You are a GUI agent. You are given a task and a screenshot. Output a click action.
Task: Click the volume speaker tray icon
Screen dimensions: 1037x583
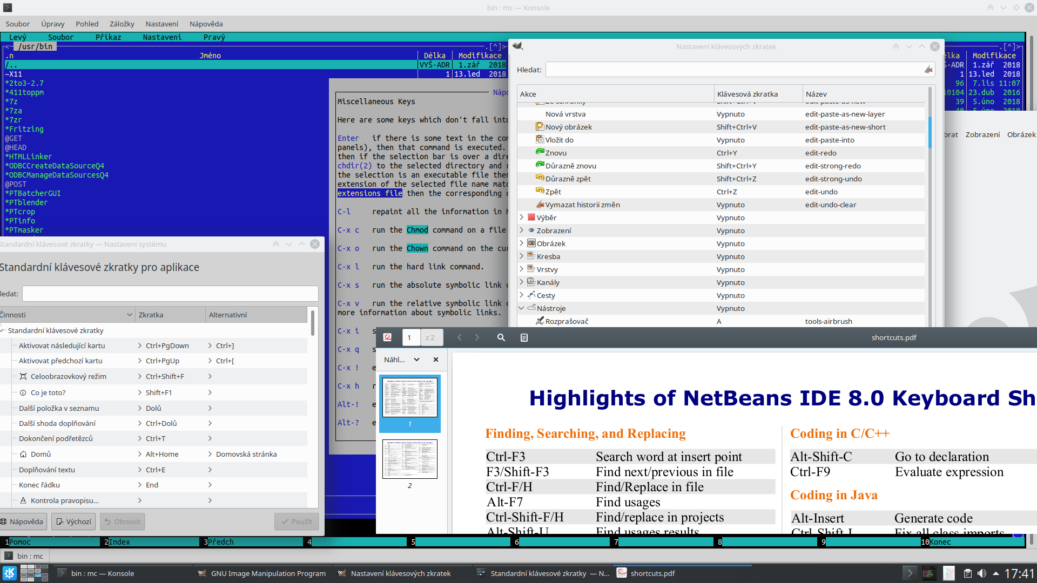click(982, 573)
